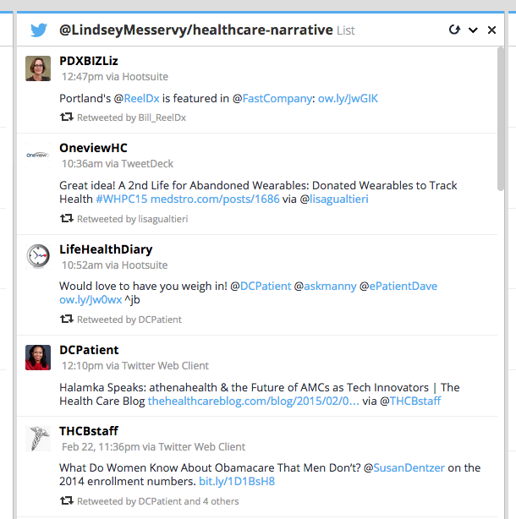516x519 pixels.
Task: Refresh the healthcare-narrative stream
Action: [x=454, y=30]
